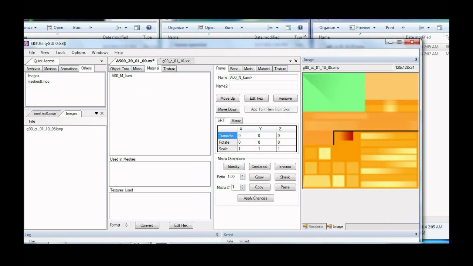This screenshot has height=266, width=473.
Task: Open the Object Tree tab
Action: (x=120, y=69)
